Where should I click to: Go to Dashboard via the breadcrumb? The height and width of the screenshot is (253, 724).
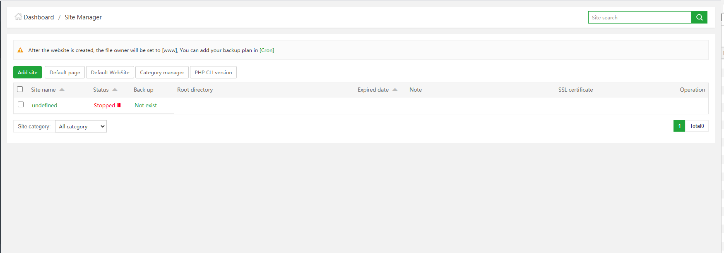pos(38,17)
